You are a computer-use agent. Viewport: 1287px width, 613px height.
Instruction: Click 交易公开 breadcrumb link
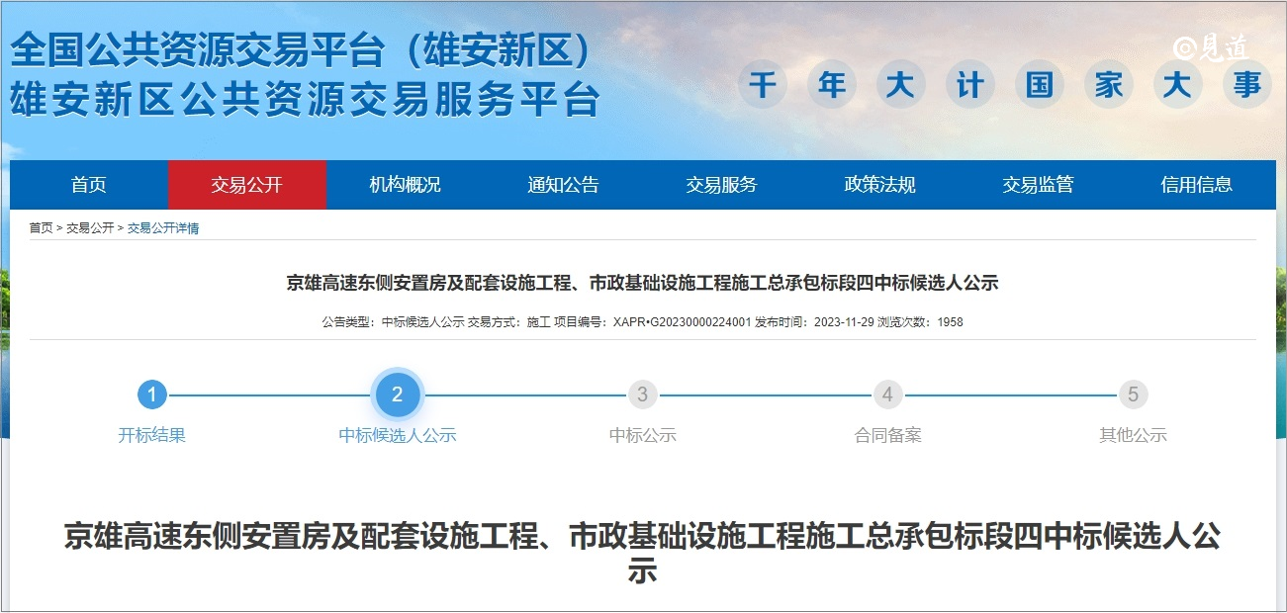90,228
